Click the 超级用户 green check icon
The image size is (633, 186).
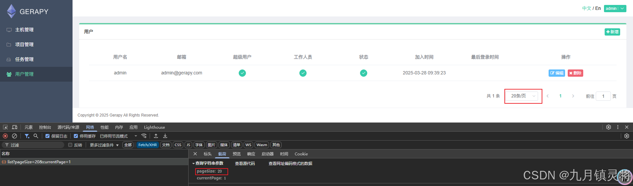coord(242,73)
